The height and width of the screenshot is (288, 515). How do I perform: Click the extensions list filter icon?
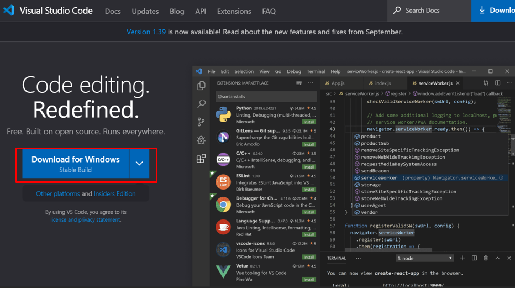pos(299,83)
